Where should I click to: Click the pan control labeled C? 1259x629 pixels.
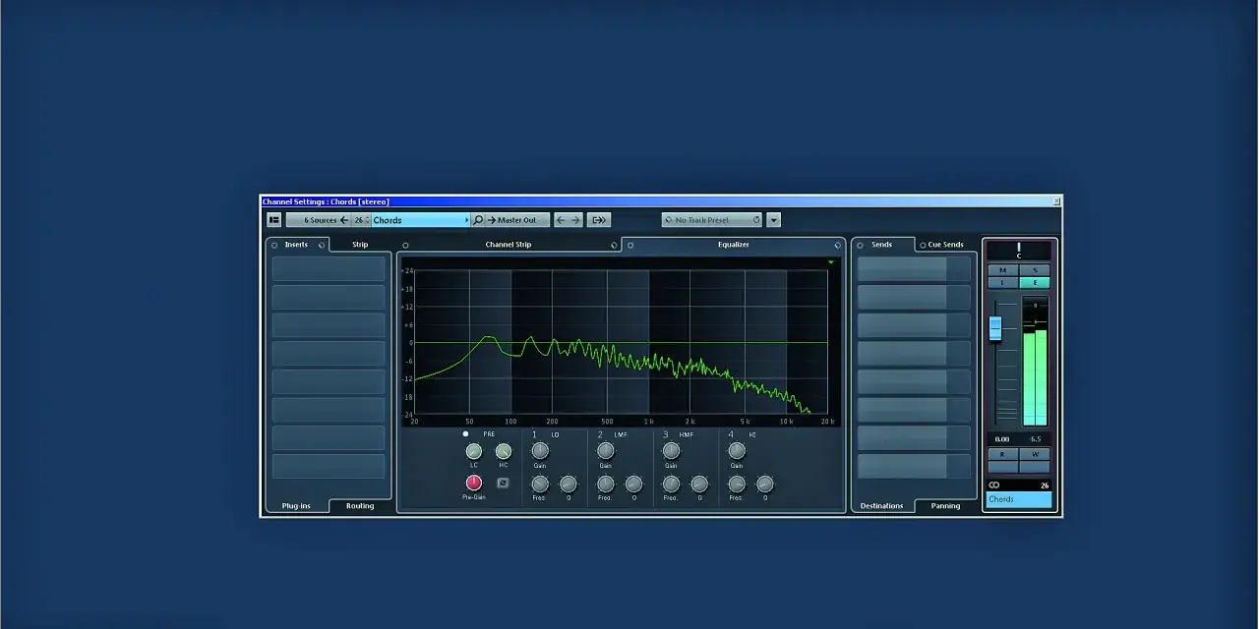pos(1019,251)
